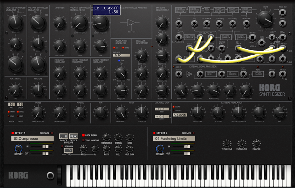Click the lowpass filter cutoff frequency knob
The width and height of the screenshot is (295, 188).
(101, 23)
